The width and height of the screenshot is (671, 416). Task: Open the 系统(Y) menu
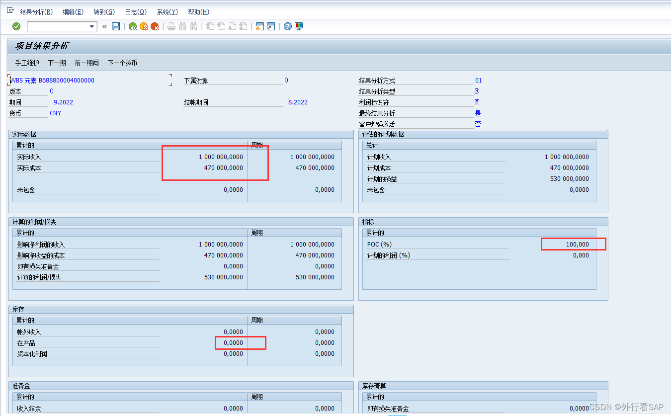(x=167, y=12)
